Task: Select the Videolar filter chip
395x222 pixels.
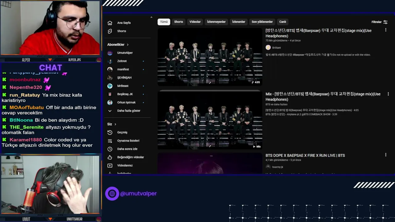Action: (x=195, y=22)
